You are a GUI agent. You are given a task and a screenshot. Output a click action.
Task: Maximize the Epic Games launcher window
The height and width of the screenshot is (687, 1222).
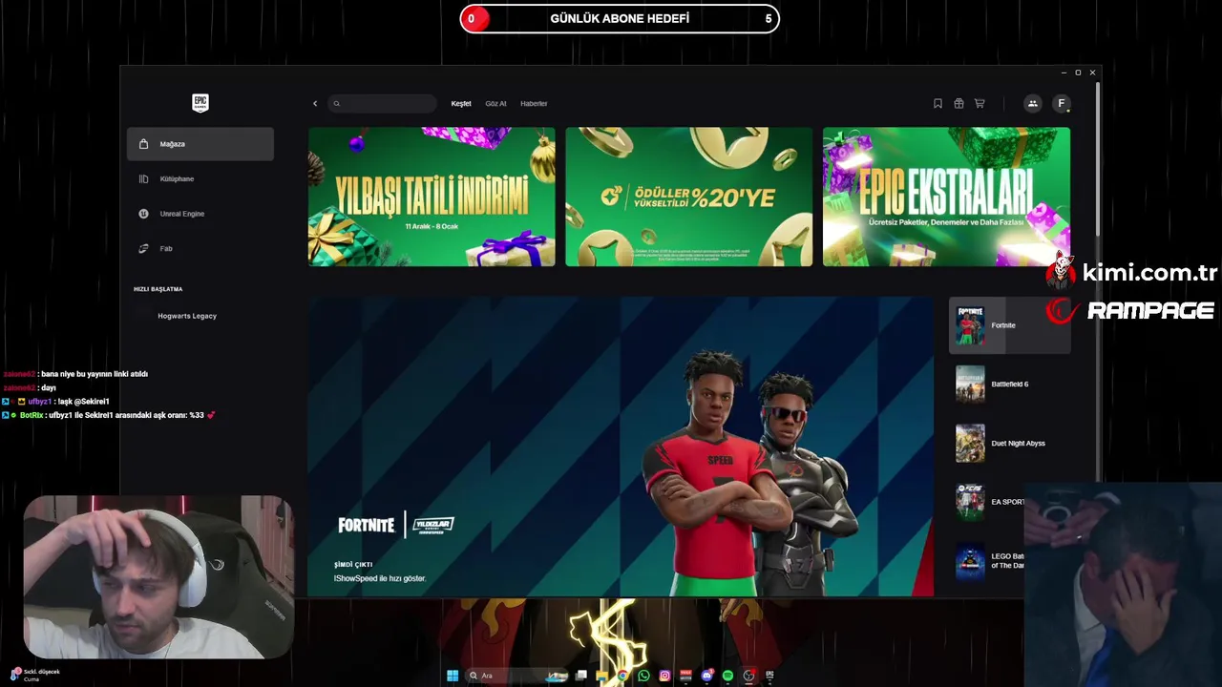pyautogui.click(x=1078, y=73)
